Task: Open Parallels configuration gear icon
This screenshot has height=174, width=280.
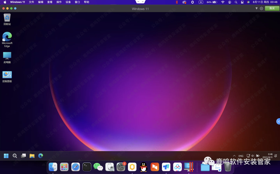Action: click(261, 9)
